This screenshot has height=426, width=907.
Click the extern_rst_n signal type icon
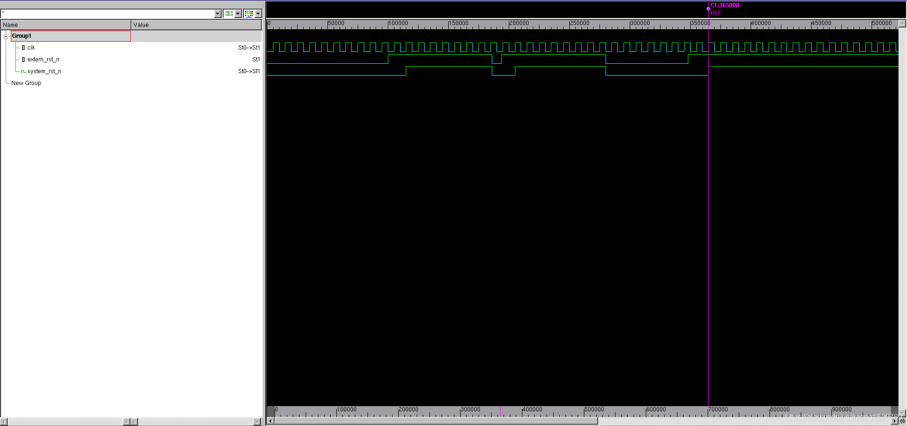pyautogui.click(x=23, y=60)
